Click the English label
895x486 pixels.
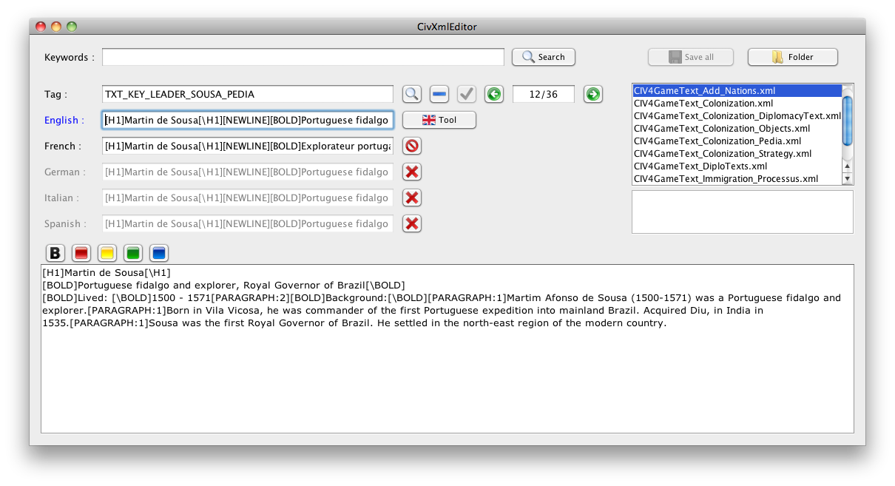64,120
